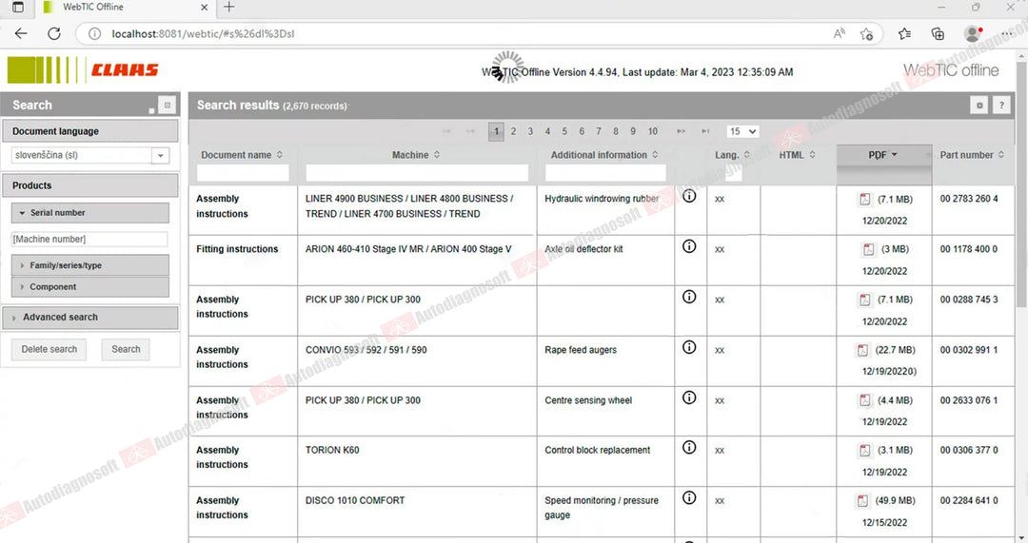Sort by Document name column
Image resolution: width=1028 pixels, height=543 pixels.
coord(279,155)
